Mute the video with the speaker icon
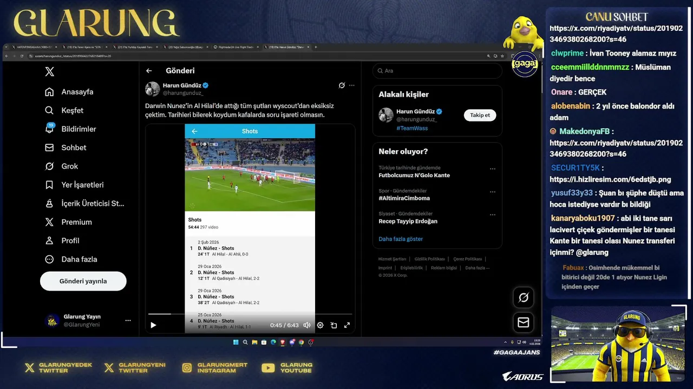 [x=307, y=325]
